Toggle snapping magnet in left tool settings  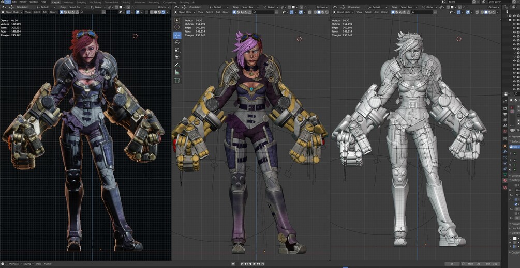pyautogui.click(x=117, y=7)
